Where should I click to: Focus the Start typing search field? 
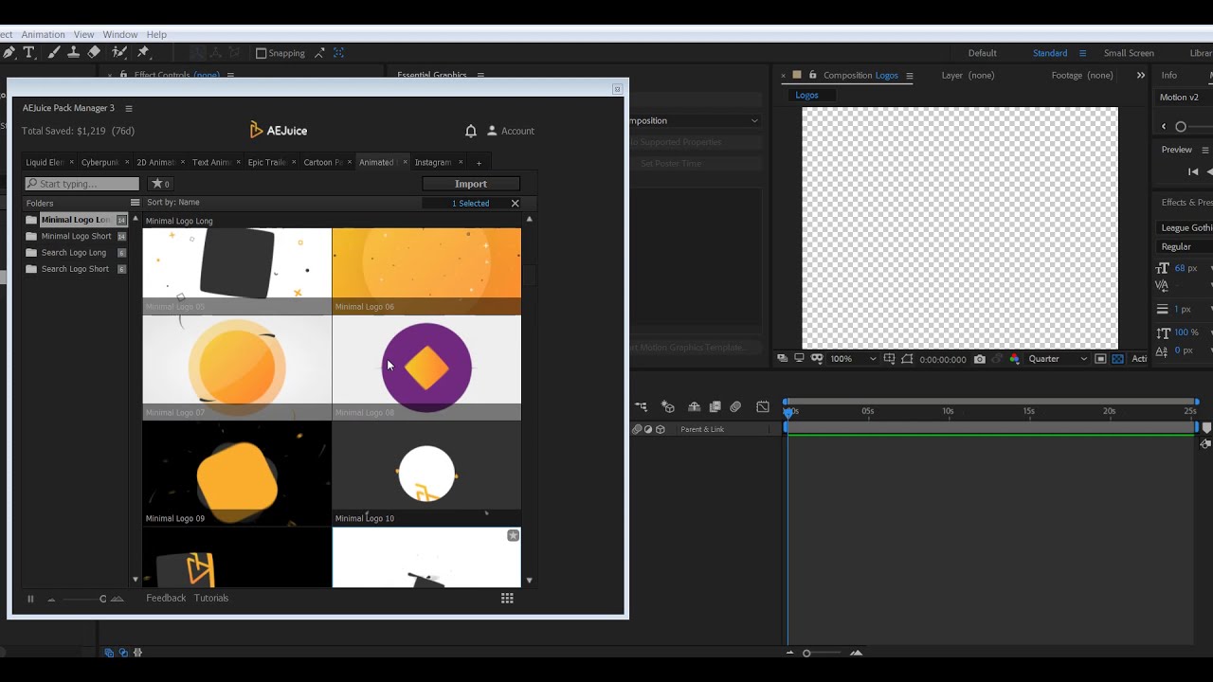click(82, 184)
